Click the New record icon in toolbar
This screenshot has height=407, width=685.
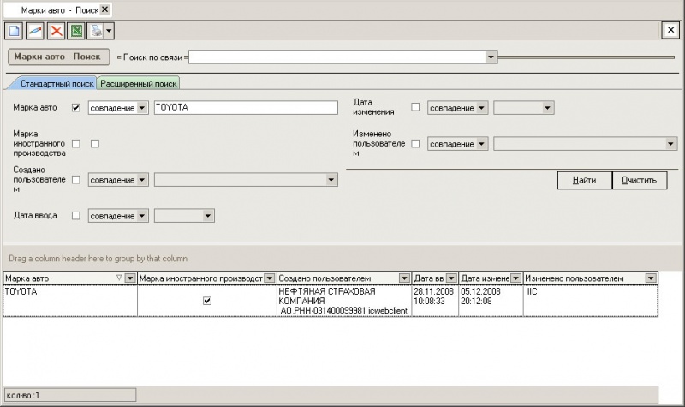click(14, 31)
